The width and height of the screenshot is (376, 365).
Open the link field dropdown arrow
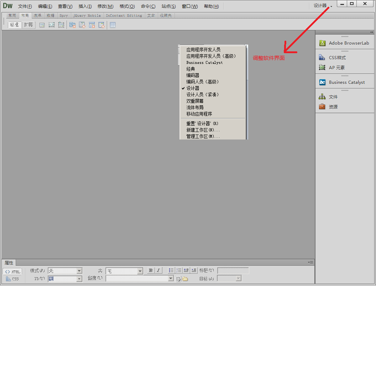tap(171, 279)
